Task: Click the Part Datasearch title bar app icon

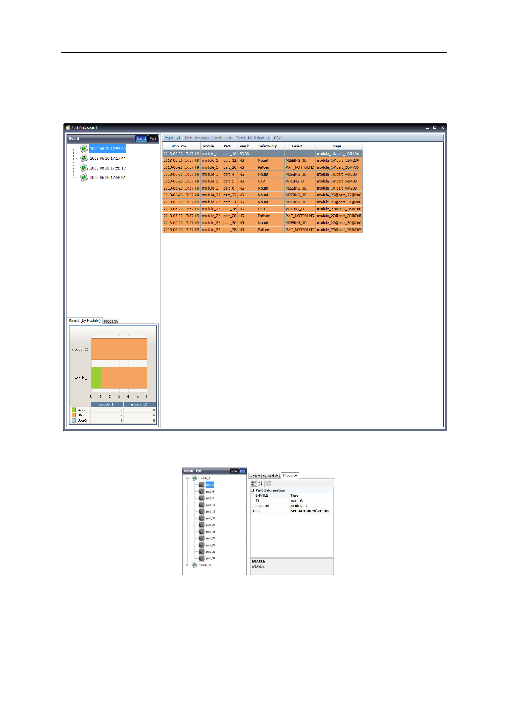Action: click(x=68, y=127)
